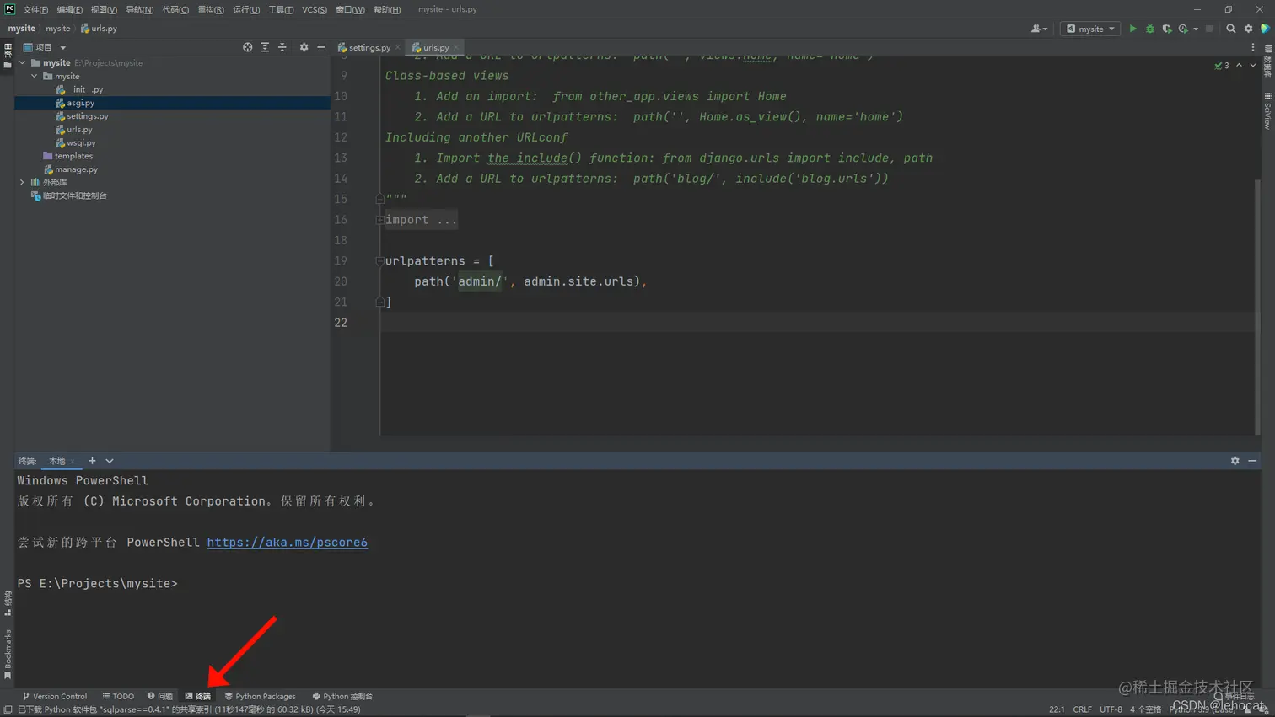1275x717 pixels.
Task: Open the profiler run icon
Action: pos(1184,29)
